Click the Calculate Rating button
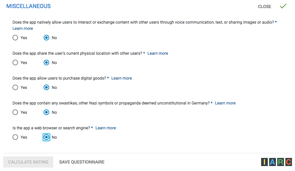295x171 pixels. click(28, 162)
